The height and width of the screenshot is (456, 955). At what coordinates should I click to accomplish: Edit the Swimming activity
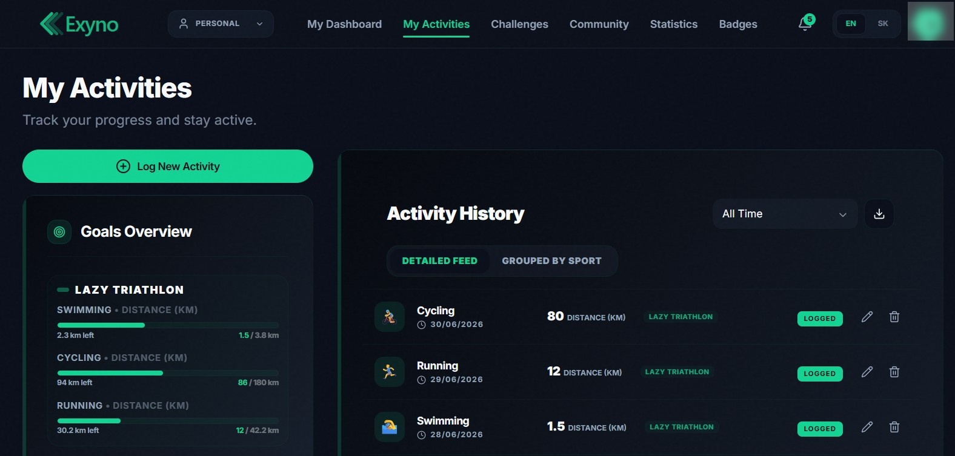pos(867,427)
